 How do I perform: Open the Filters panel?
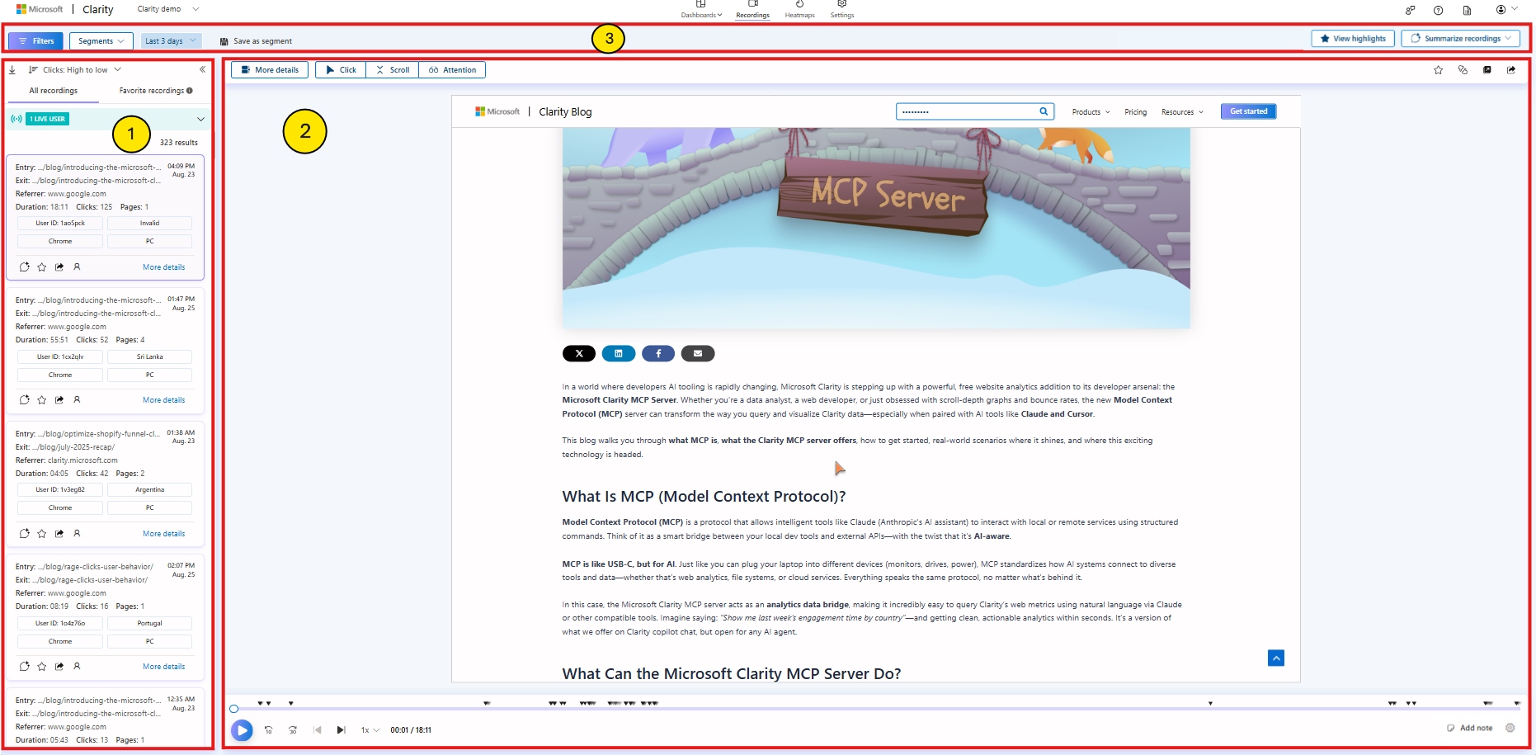pyautogui.click(x=36, y=40)
